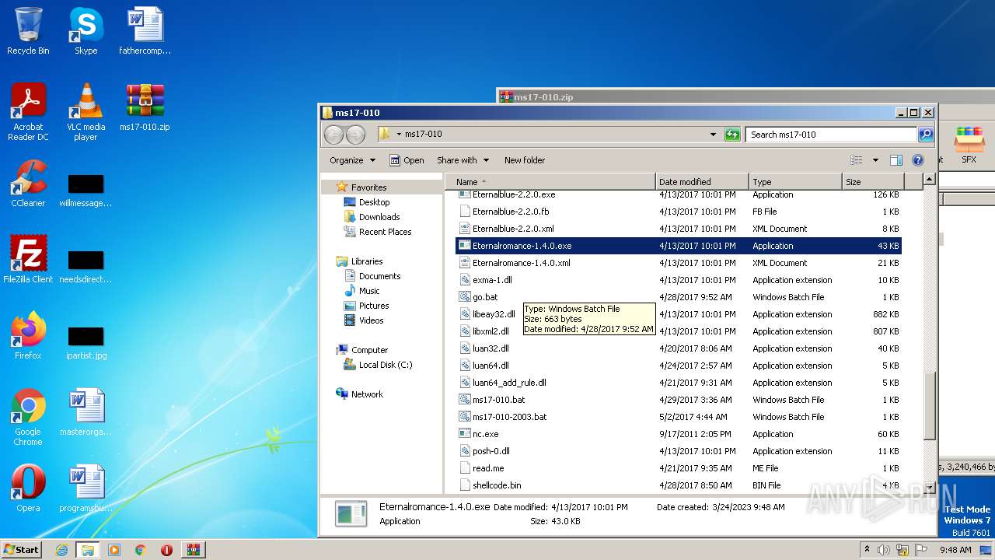This screenshot has height=560, width=995.
Task: Click the volume icon in system tray
Action: (884, 550)
